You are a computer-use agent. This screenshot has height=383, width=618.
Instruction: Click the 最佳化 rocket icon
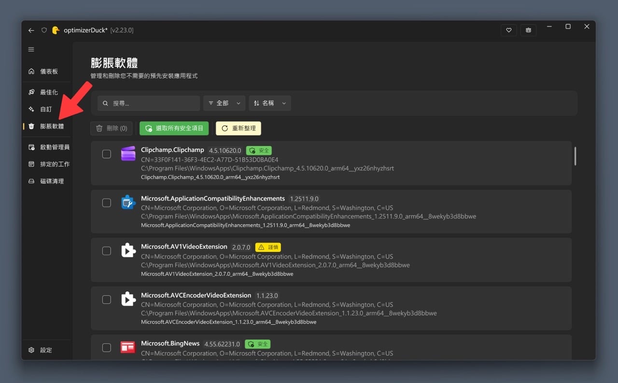click(x=31, y=92)
